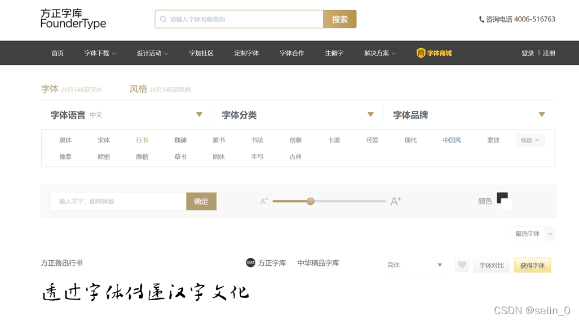Click the 注册 link
The height and width of the screenshot is (321, 579).
[x=549, y=53]
